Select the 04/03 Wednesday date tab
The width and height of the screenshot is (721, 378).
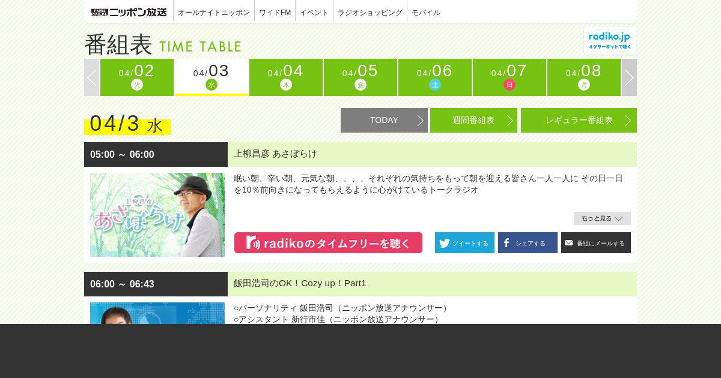211,77
